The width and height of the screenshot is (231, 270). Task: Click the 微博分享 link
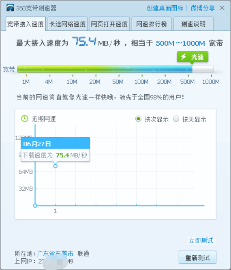203,8
